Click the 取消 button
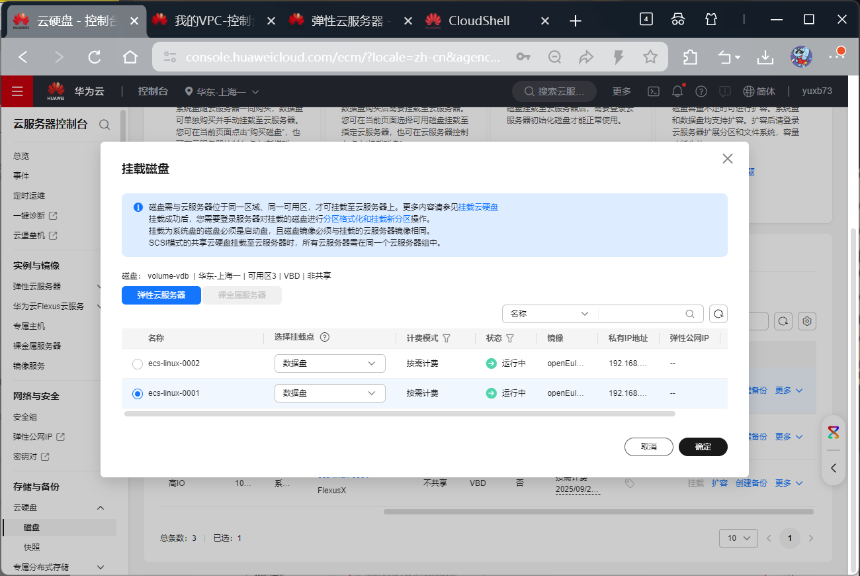Image resolution: width=860 pixels, height=576 pixels. tap(649, 447)
